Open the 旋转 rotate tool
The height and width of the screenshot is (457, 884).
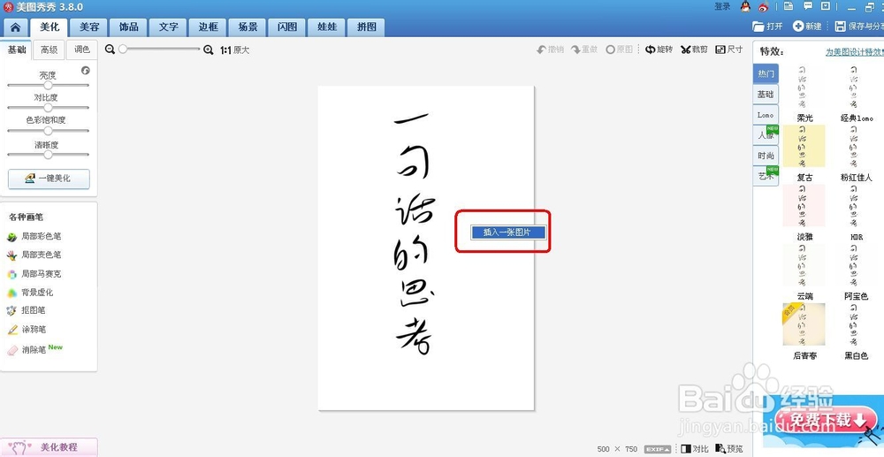point(659,50)
